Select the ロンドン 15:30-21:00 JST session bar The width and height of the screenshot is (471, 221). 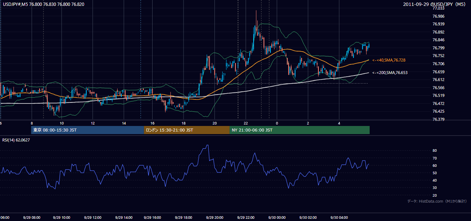[187, 130]
